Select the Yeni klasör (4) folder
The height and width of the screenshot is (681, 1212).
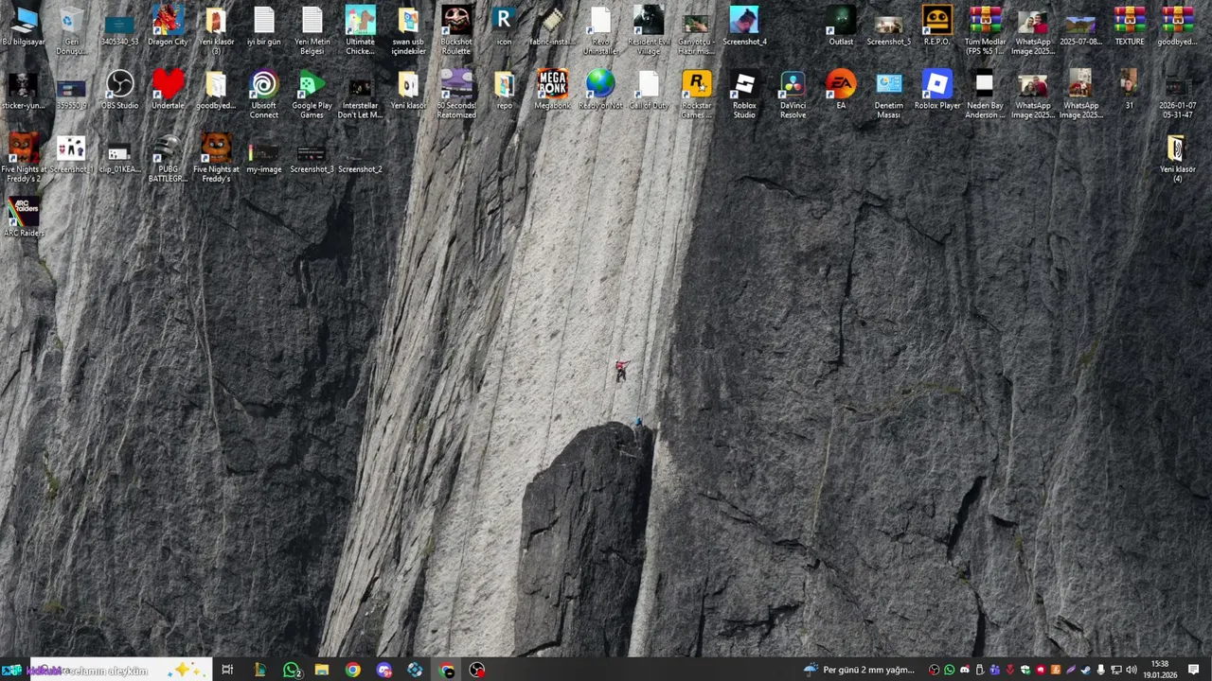[1177, 158]
